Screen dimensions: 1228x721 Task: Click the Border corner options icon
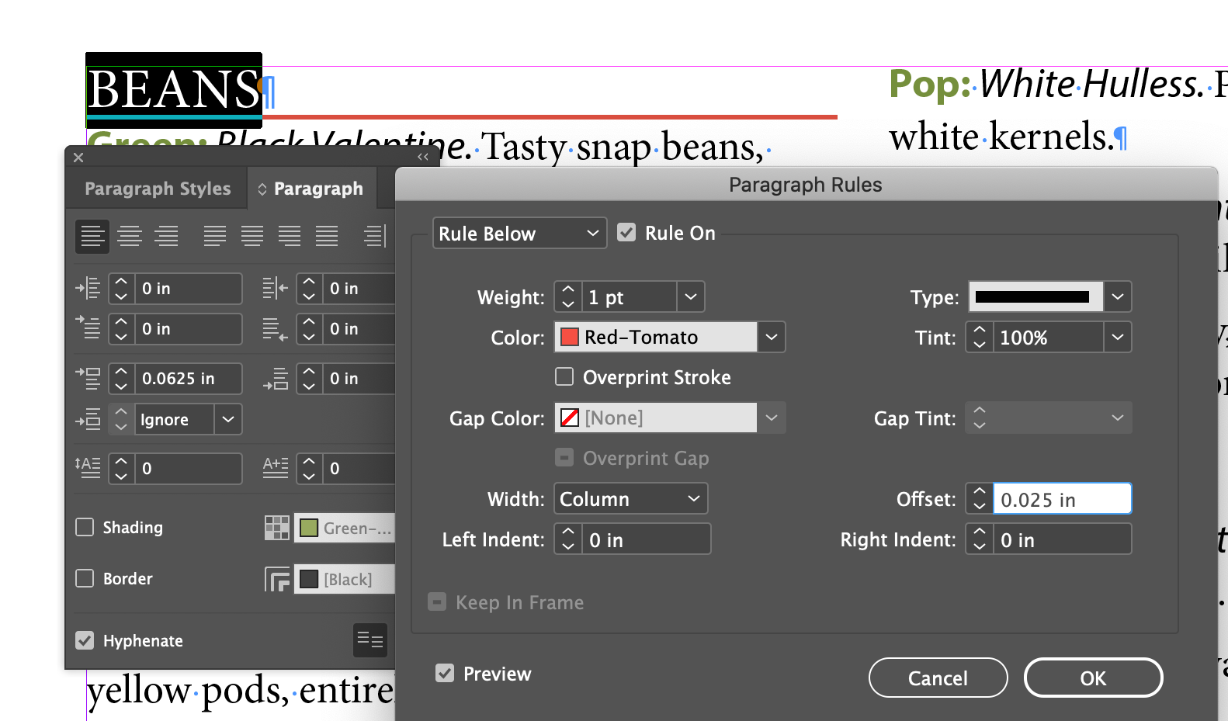point(277,579)
